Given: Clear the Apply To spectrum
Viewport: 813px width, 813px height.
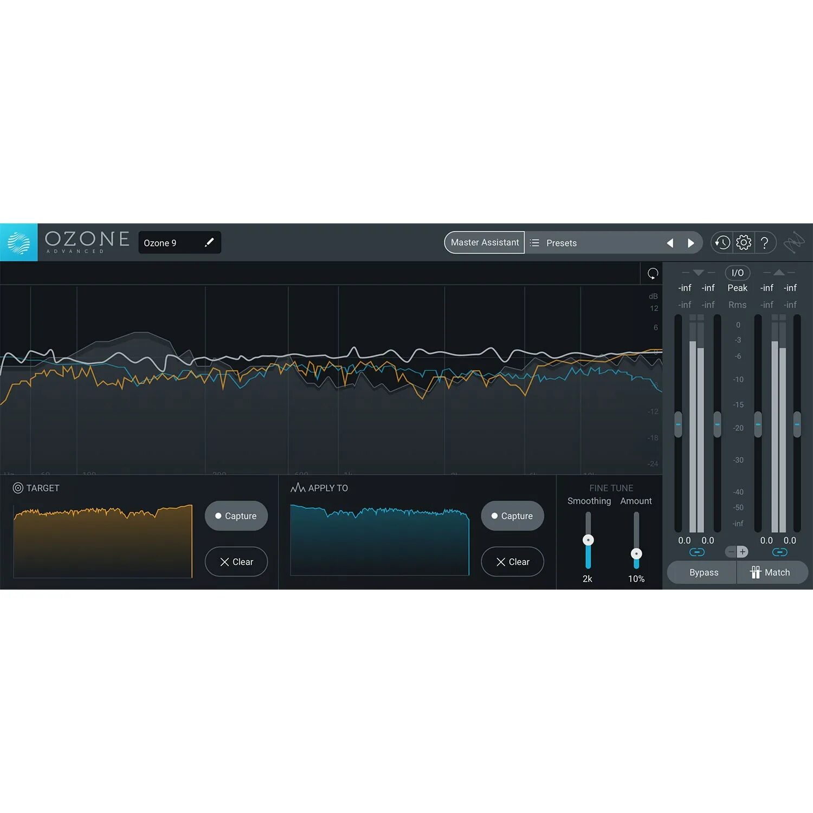Looking at the screenshot, I should 512,562.
